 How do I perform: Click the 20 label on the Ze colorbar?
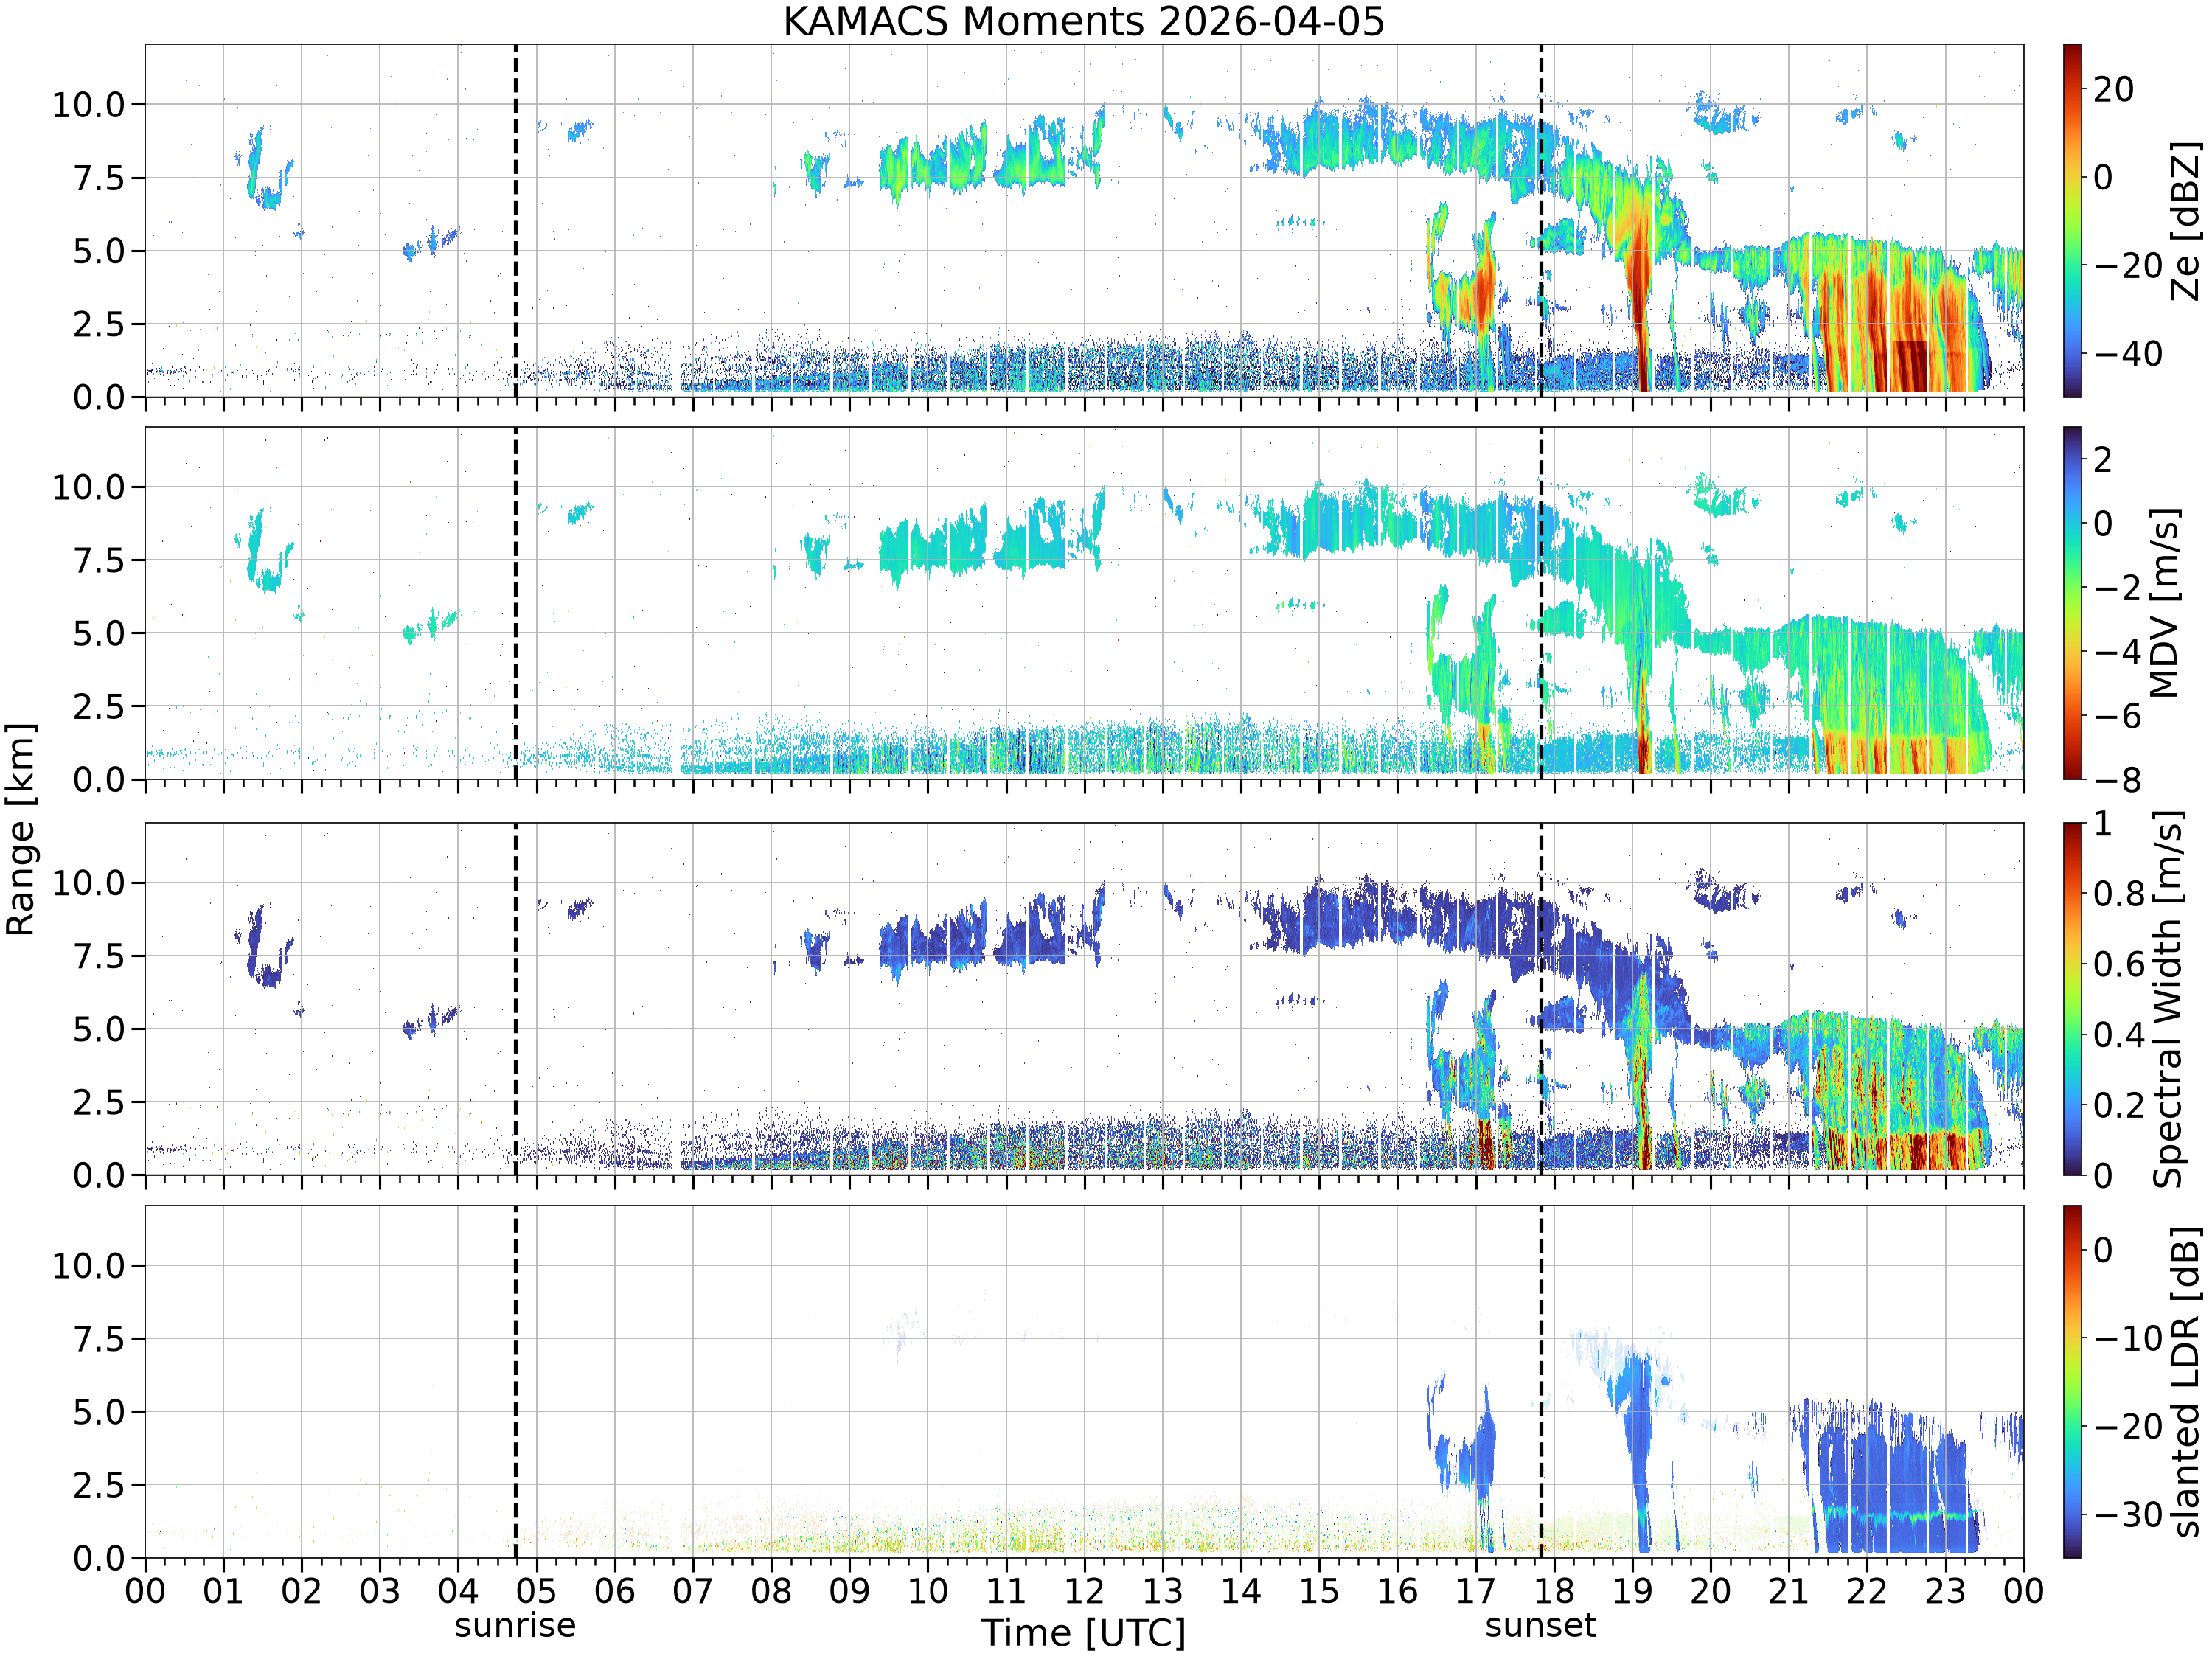(2113, 89)
